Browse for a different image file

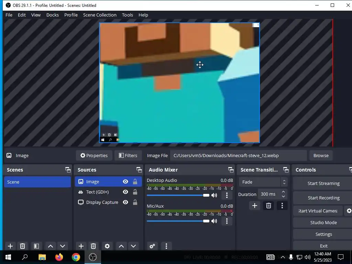pyautogui.click(x=321, y=156)
